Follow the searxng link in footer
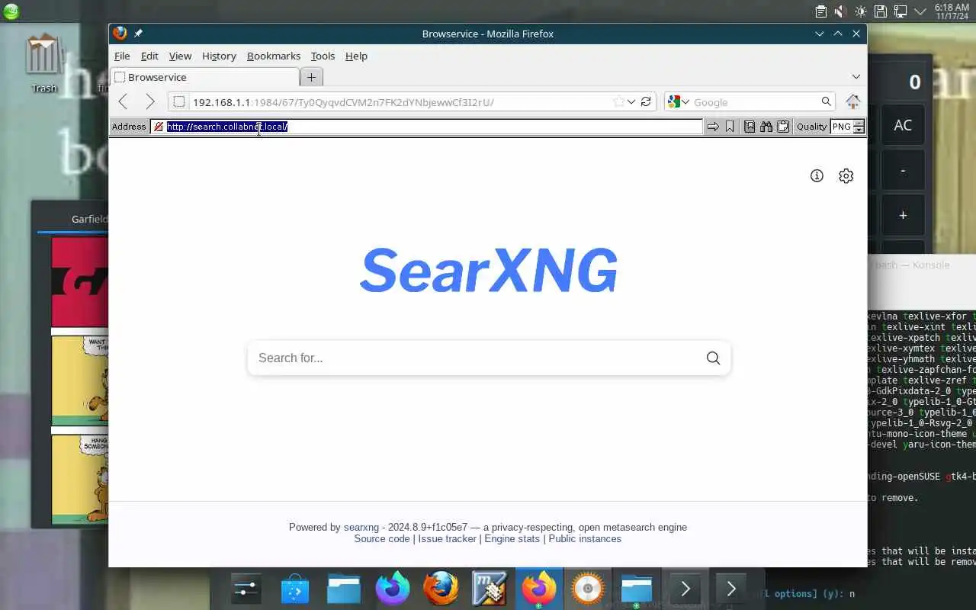976x610 pixels. pos(361,527)
